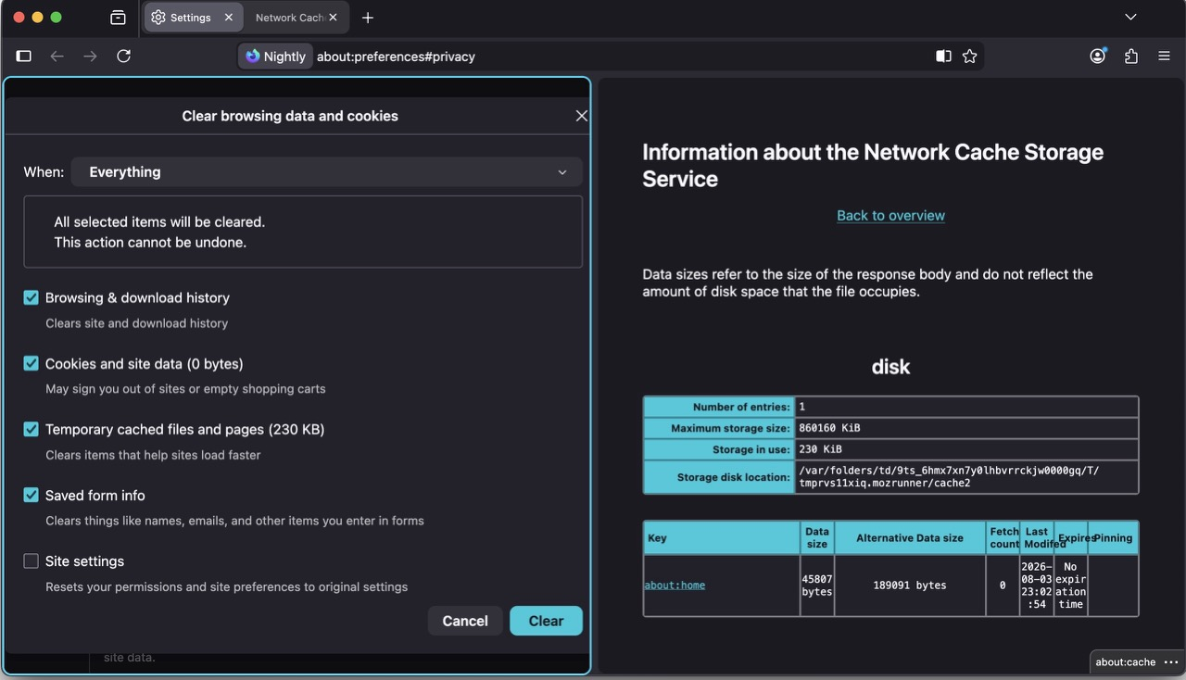Switch to the Network Cache tab

(296, 18)
